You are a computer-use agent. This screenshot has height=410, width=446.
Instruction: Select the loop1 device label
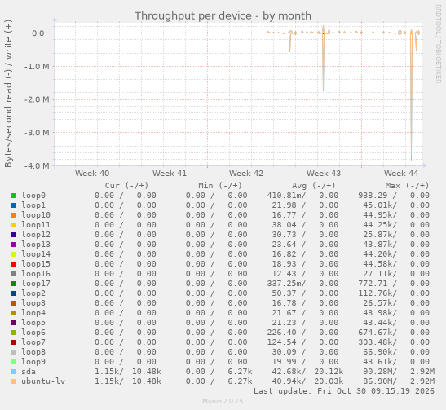pyautogui.click(x=33, y=205)
